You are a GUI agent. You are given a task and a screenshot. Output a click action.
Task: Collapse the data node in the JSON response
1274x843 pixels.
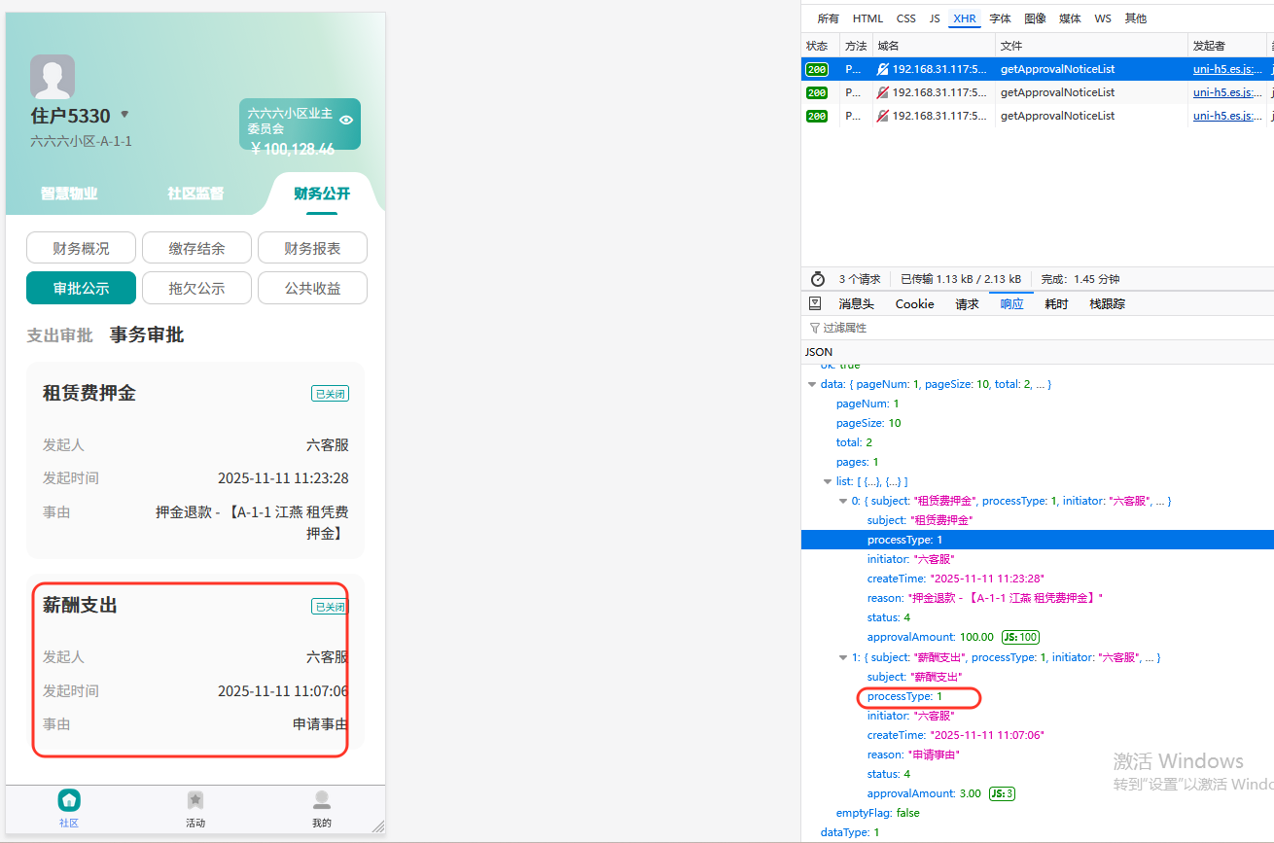(x=811, y=384)
